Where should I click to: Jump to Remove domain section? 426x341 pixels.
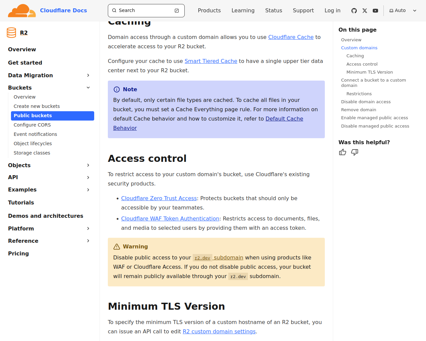click(x=358, y=110)
